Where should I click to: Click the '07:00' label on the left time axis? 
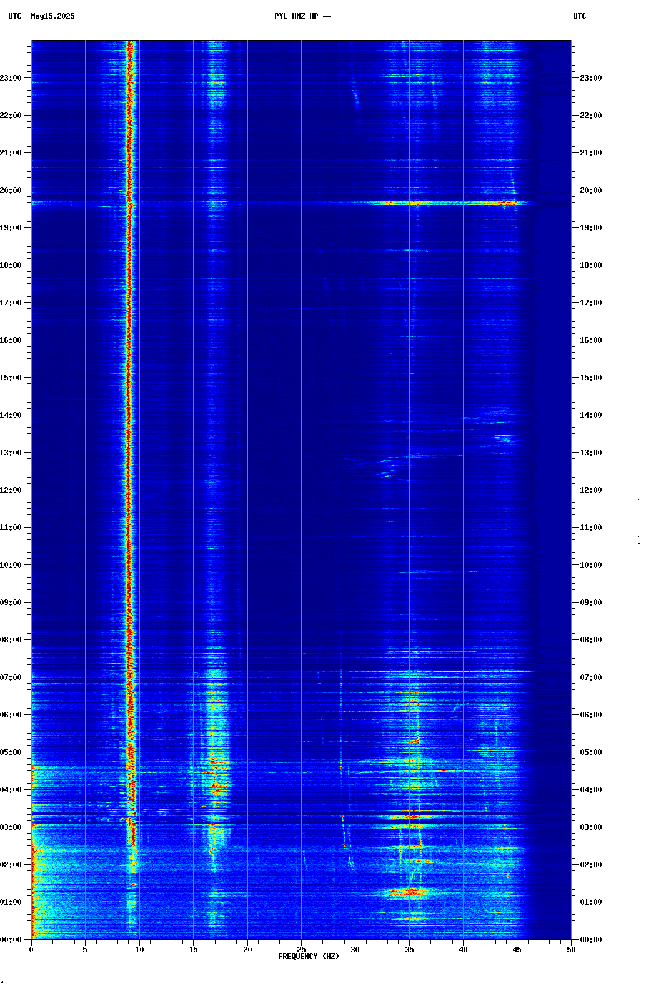coord(11,677)
